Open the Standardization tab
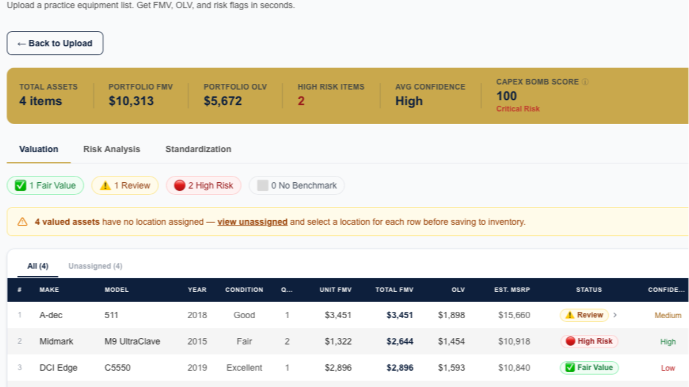Viewport: 689px width, 387px height. point(198,149)
